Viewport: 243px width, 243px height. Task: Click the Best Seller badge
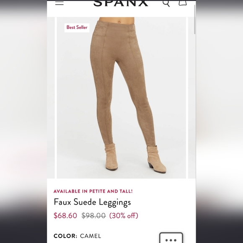(x=77, y=28)
